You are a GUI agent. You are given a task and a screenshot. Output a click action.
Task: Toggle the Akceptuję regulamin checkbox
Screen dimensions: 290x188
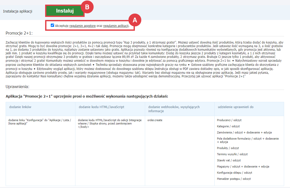point(52,25)
